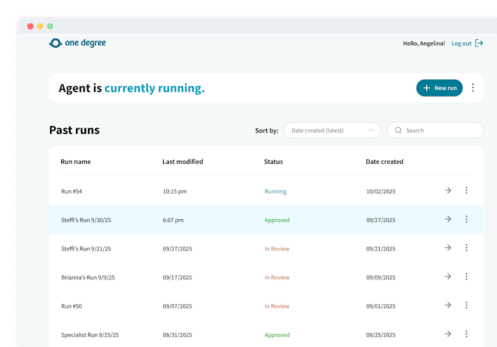Focus the Search input field
Screen dimensions: 497x347
(x=435, y=130)
